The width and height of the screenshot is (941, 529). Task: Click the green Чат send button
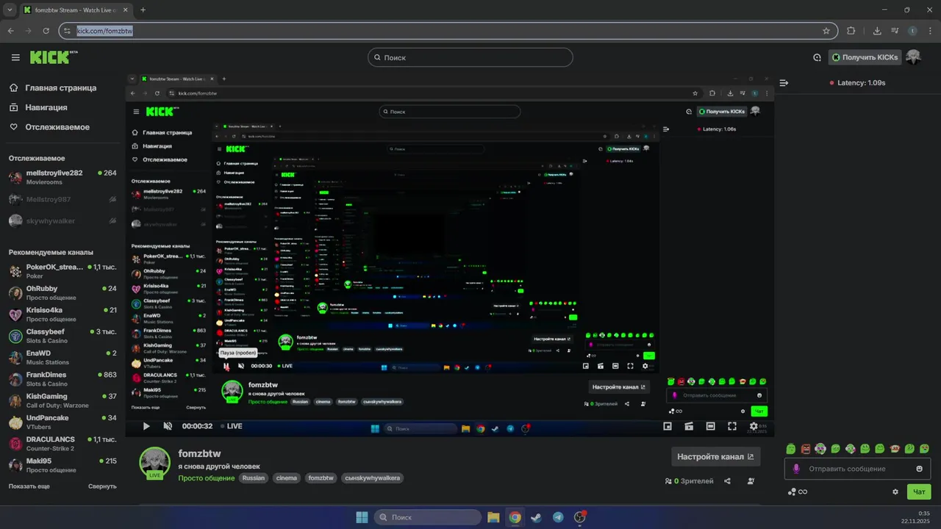919,492
